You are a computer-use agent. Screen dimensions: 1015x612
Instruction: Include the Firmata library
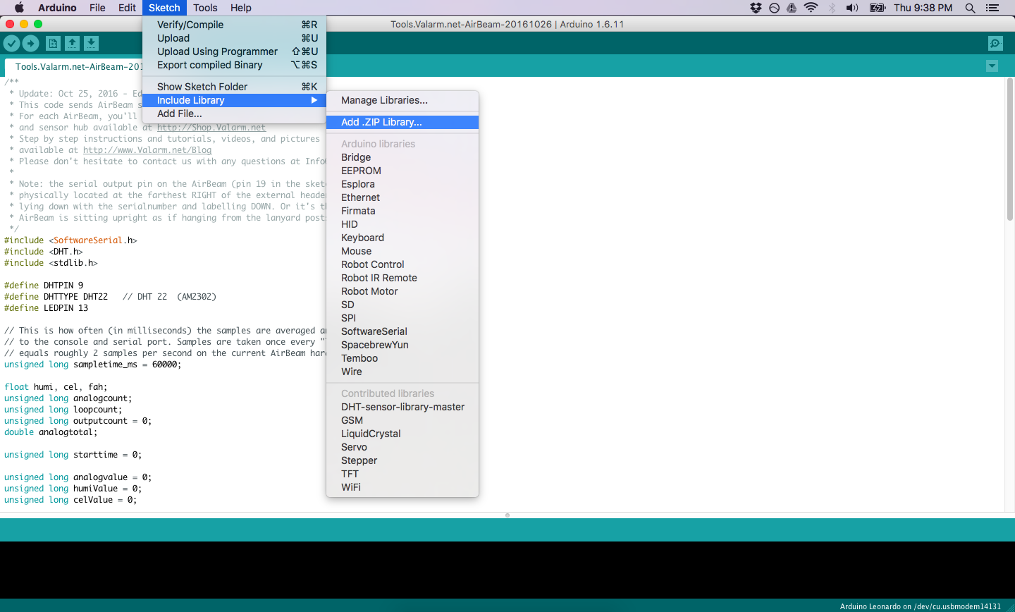402,211
